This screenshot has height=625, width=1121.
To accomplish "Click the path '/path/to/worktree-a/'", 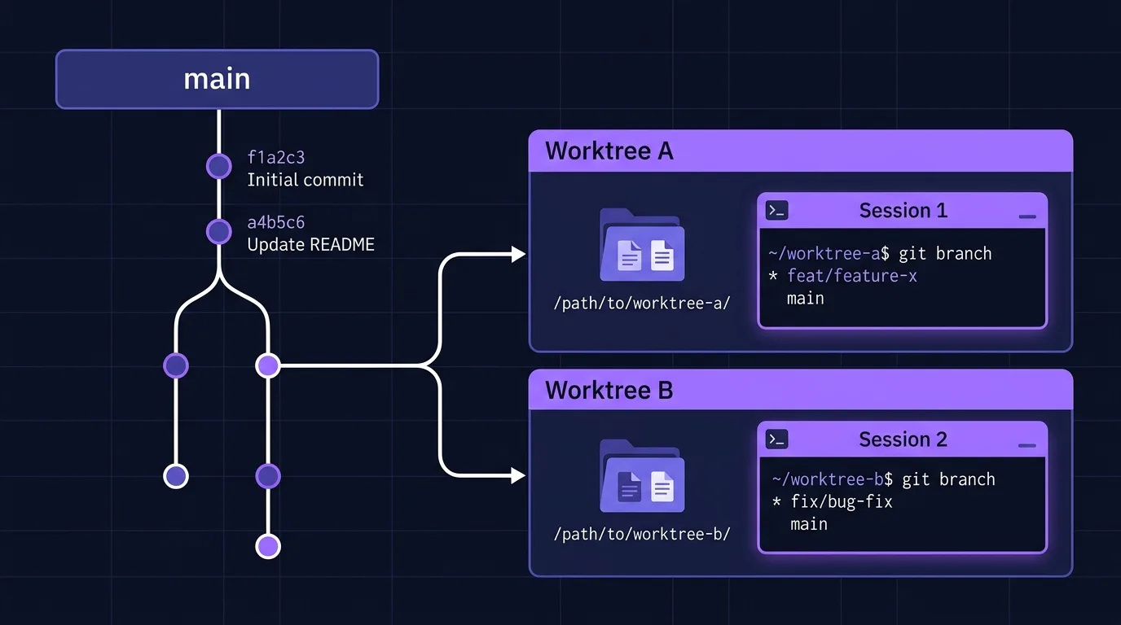I will tap(642, 304).
